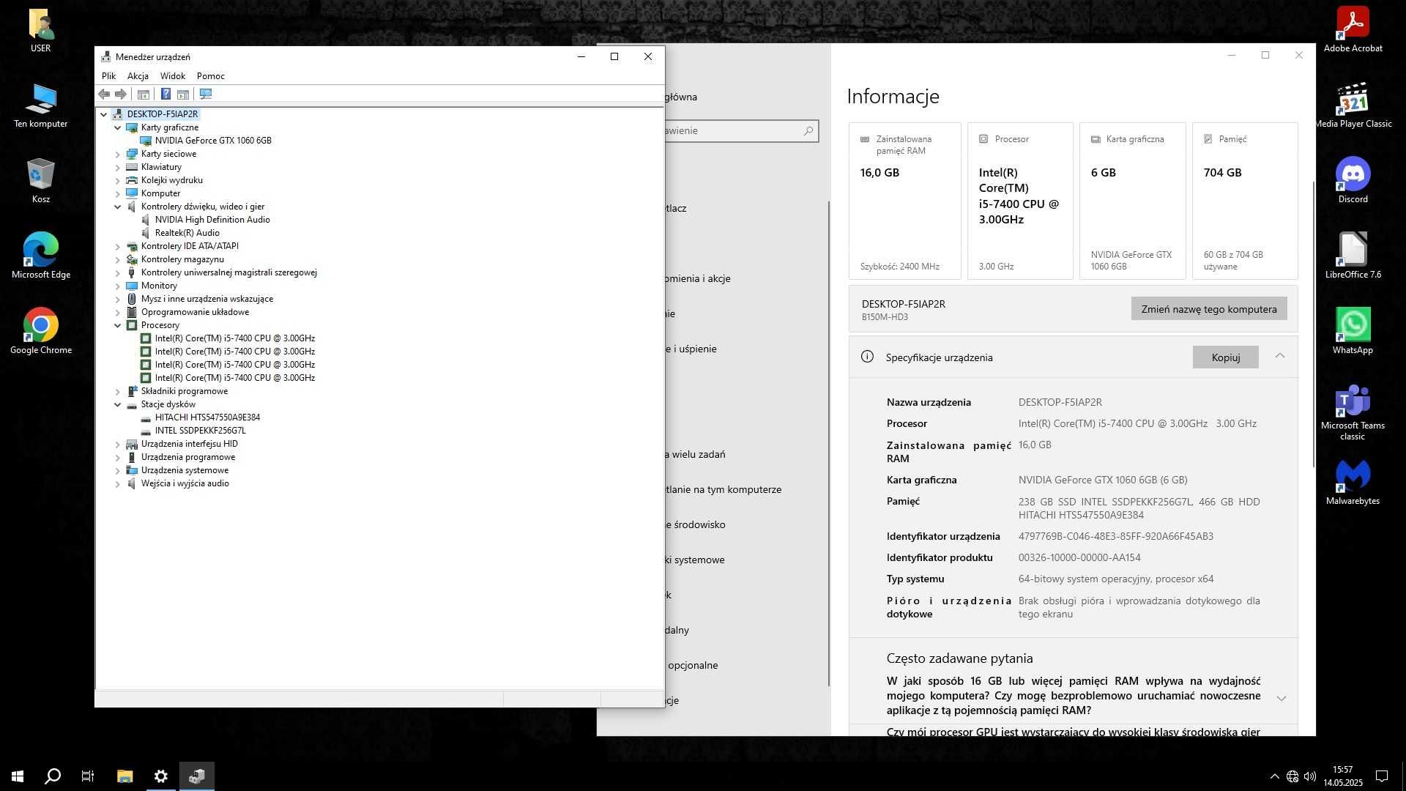Select the NVIDIA High Definition Audio device

coord(212,220)
